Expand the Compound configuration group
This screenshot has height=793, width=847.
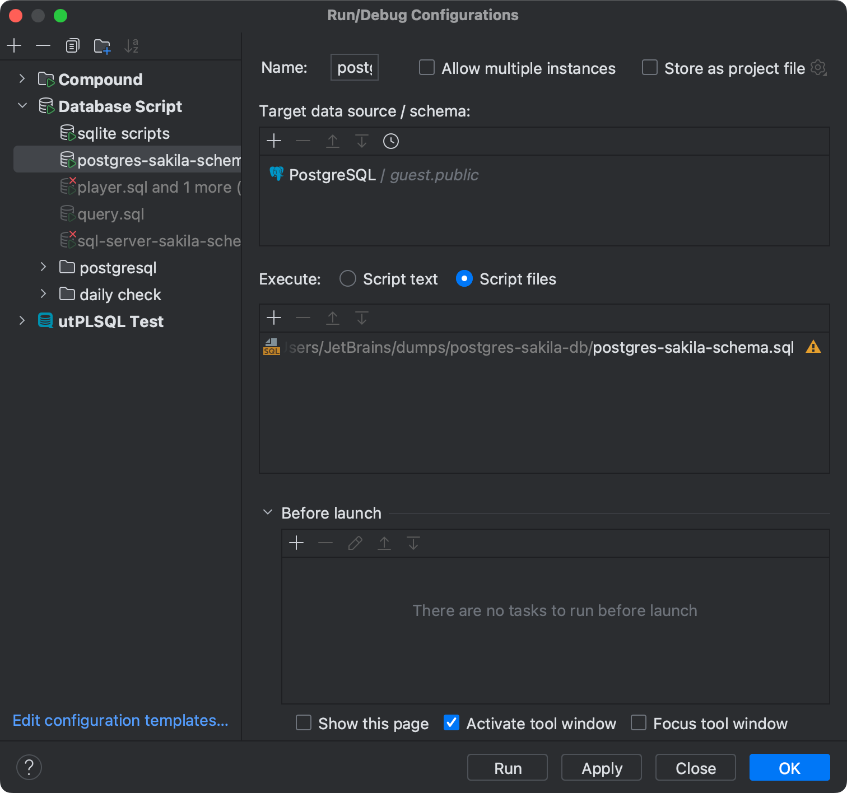pos(22,79)
